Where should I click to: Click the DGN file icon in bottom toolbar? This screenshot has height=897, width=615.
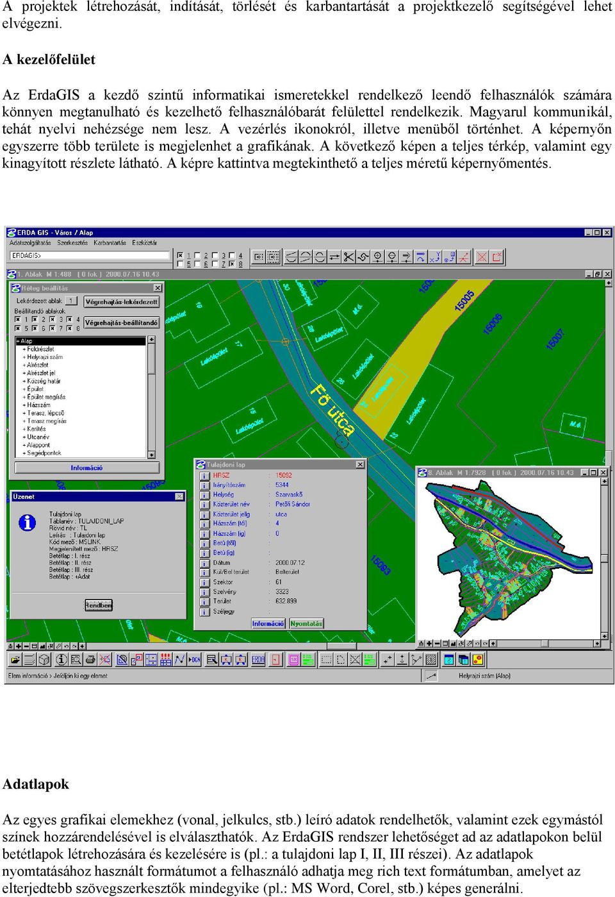tap(194, 659)
